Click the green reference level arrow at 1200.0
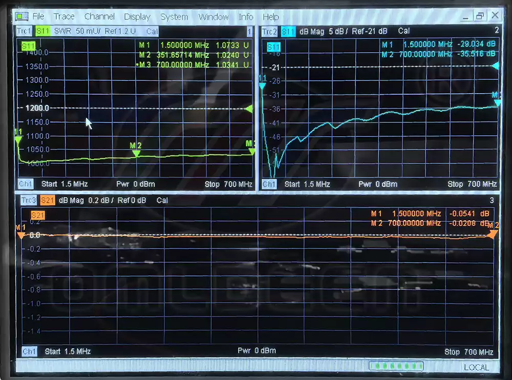 tap(249, 109)
